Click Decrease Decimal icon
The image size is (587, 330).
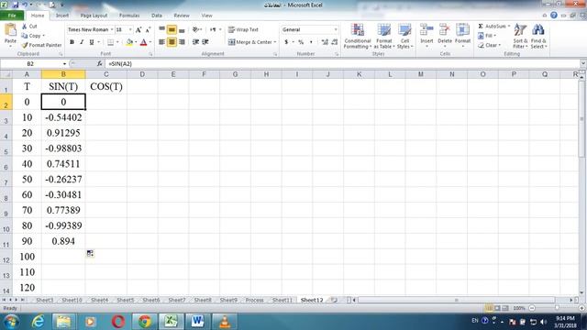(x=334, y=42)
